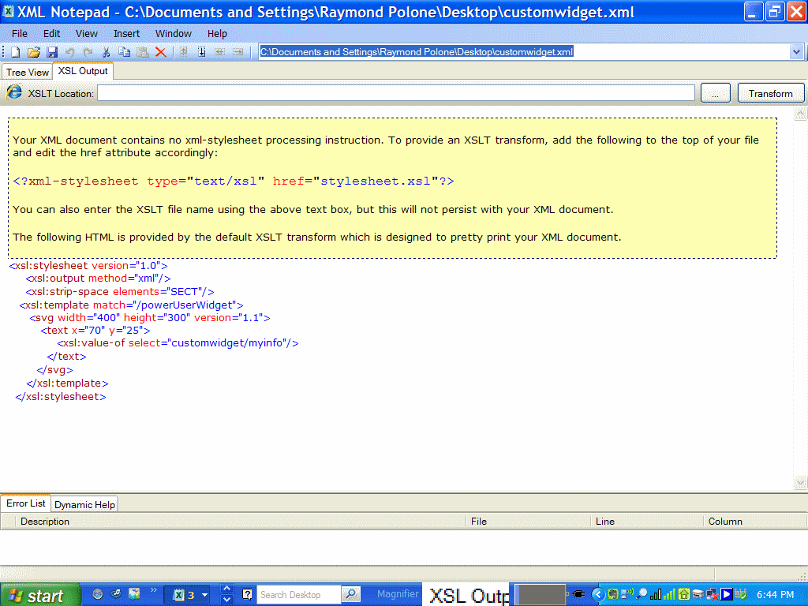Click the wireless network computer tray icon
808x606 pixels.
(x=627, y=594)
